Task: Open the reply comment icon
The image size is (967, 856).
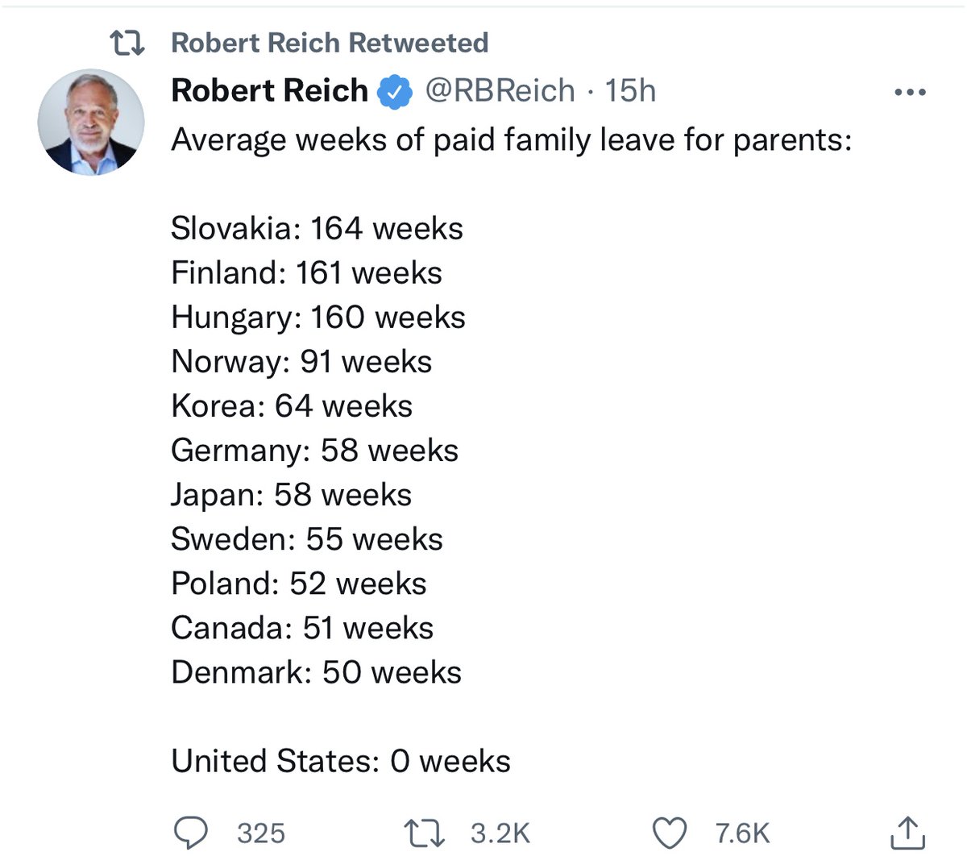Action: coord(191,832)
